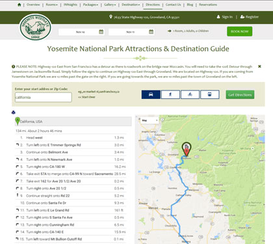
Task: Open the check-in calendar icon
Action: (101, 32)
